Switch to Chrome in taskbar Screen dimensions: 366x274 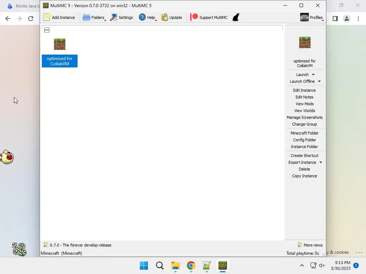(191, 265)
